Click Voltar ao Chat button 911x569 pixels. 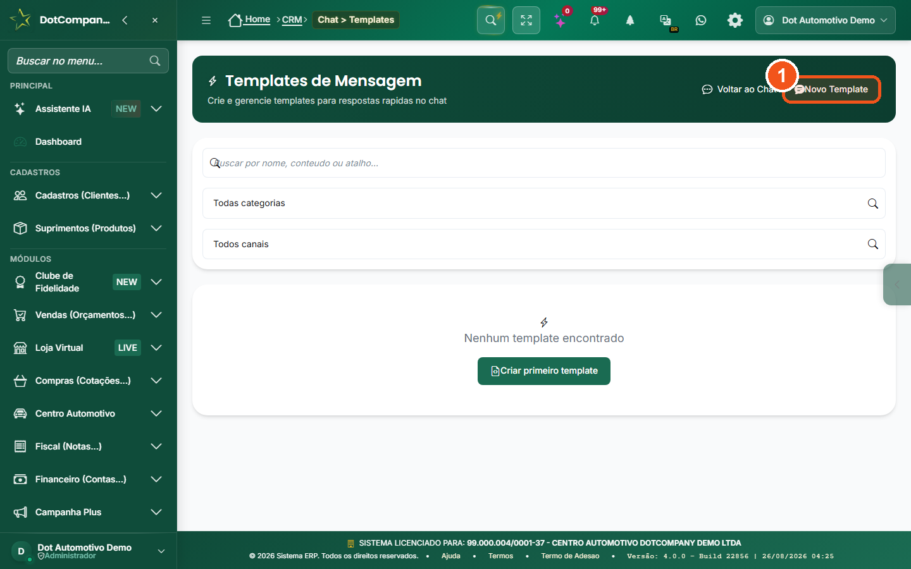[741, 89]
